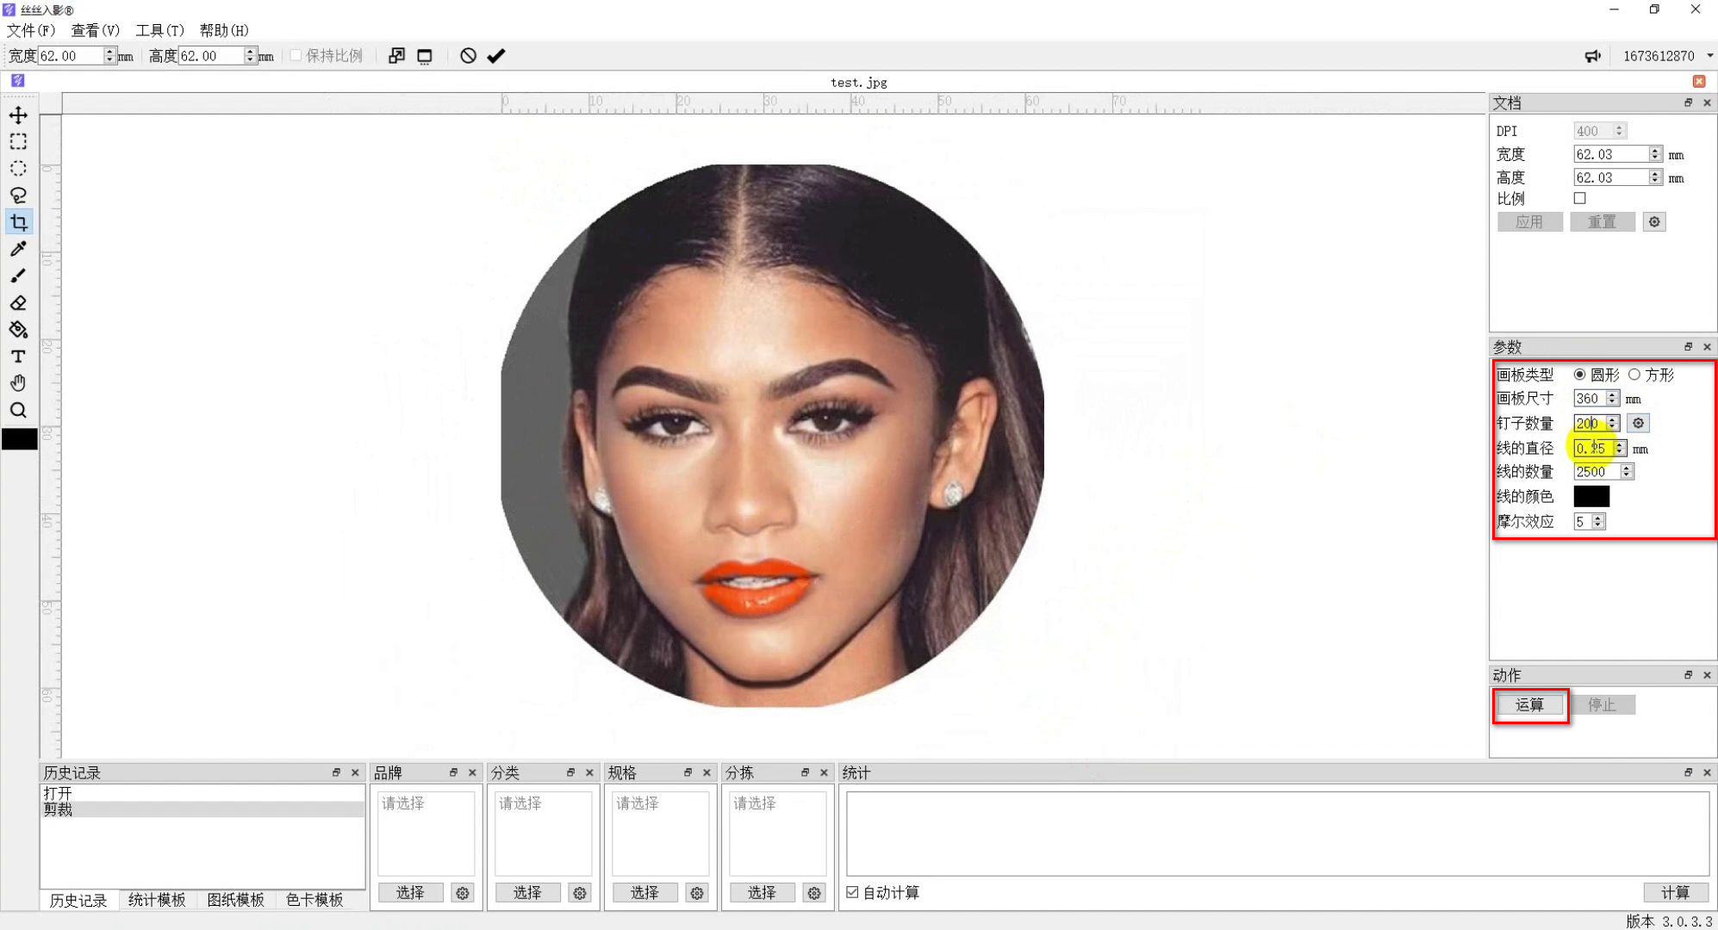
Task: Select the rectangular marquee tool
Action: [x=18, y=142]
